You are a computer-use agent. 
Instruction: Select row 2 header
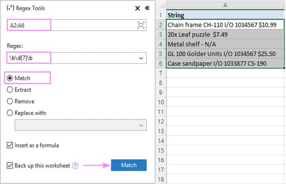point(161,25)
